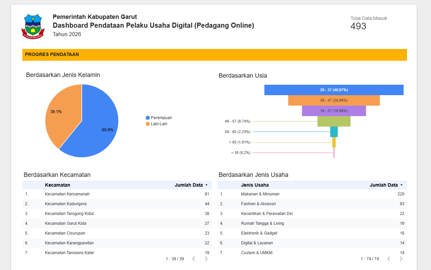Click the < 18 (0,2%) label

coord(241,153)
